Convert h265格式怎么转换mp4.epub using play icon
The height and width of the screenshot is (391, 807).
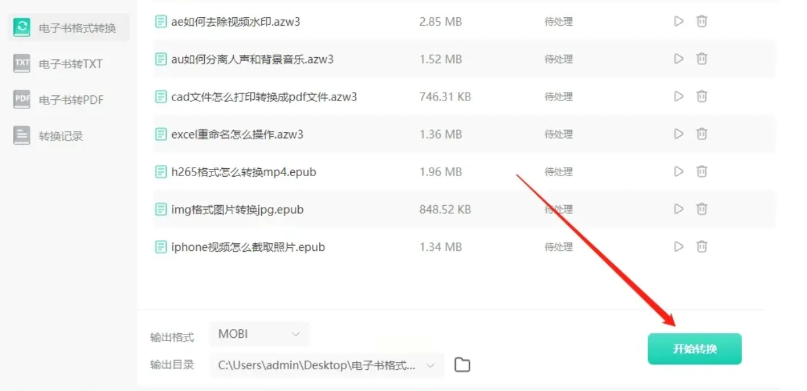679,172
